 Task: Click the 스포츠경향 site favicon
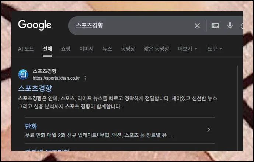tap(23, 74)
